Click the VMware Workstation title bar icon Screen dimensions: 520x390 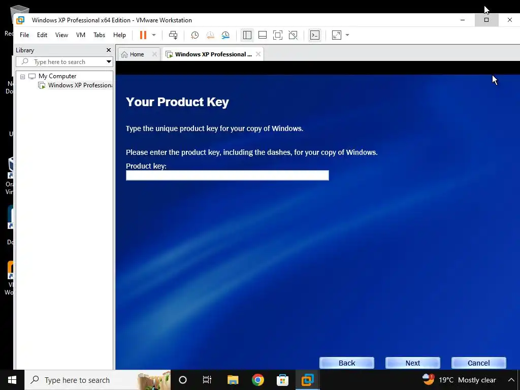click(x=20, y=20)
